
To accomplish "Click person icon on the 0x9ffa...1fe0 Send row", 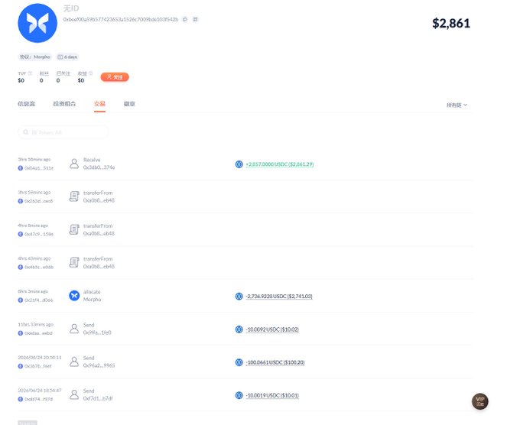I will click(74, 329).
